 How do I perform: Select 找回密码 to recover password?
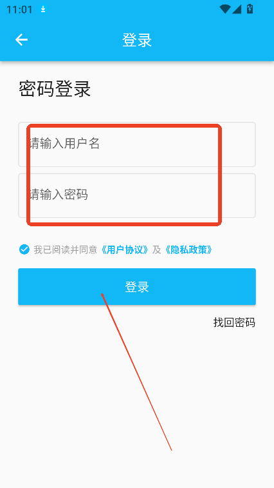pyautogui.click(x=234, y=322)
